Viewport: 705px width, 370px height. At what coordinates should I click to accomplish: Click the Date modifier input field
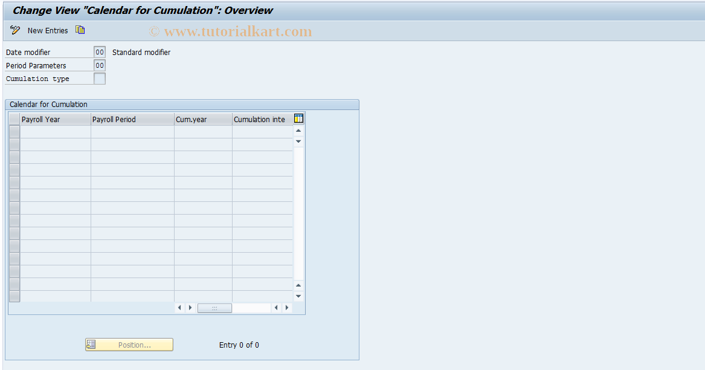coord(99,52)
